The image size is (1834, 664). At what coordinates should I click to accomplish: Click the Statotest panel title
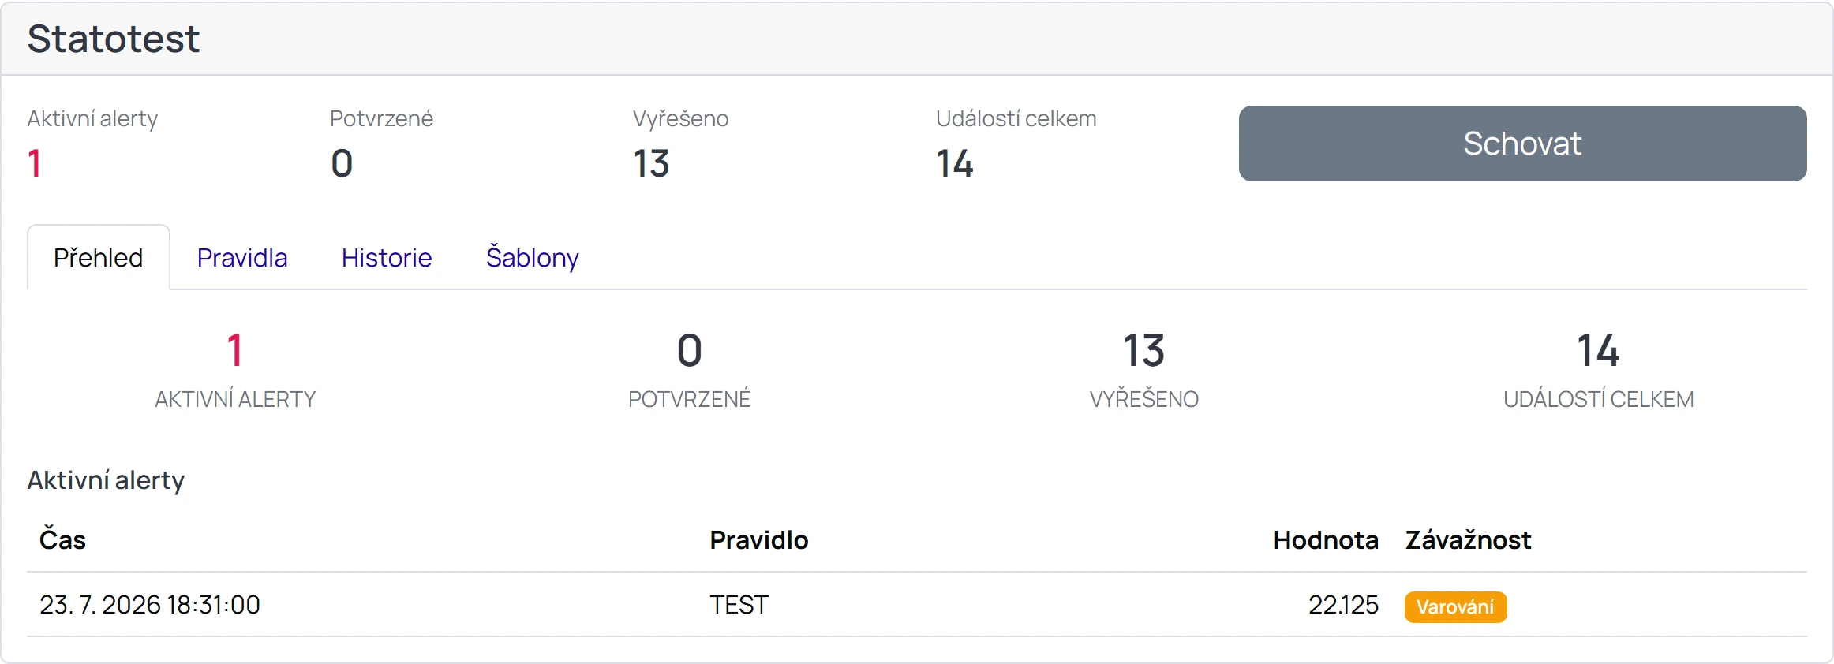click(114, 39)
